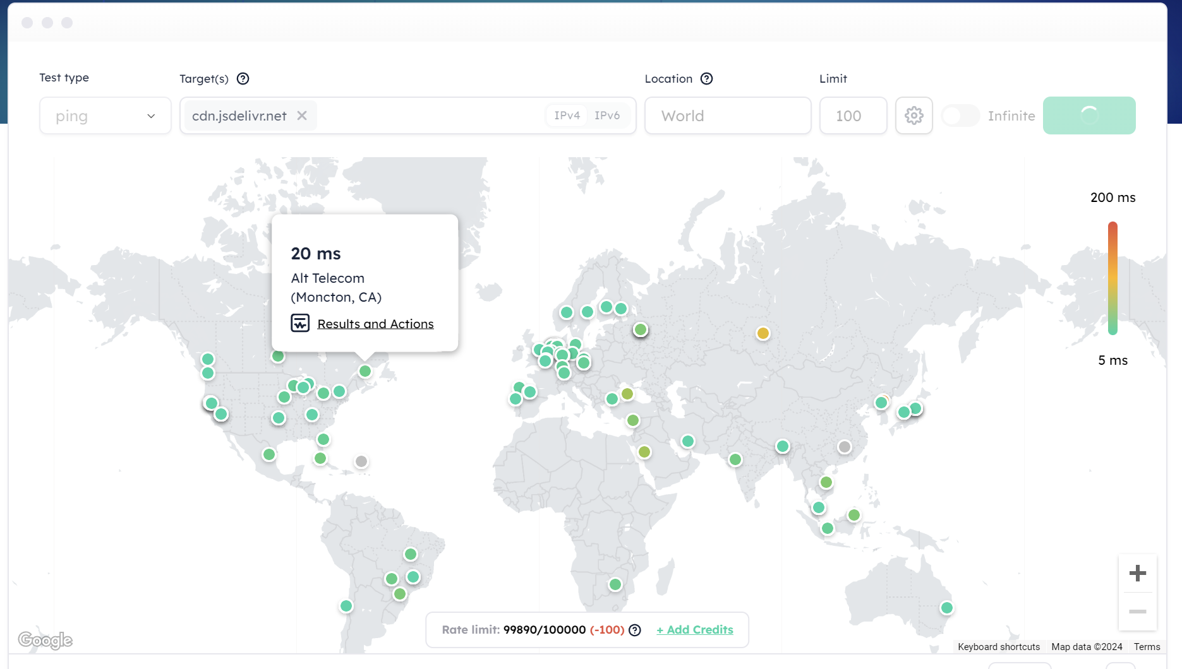Select the probe marker in eastern Australia
Viewport: 1182px width, 669px height.
(946, 608)
